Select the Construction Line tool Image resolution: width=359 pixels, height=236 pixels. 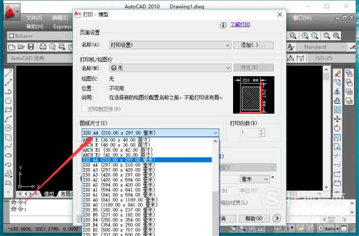click(x=8, y=82)
